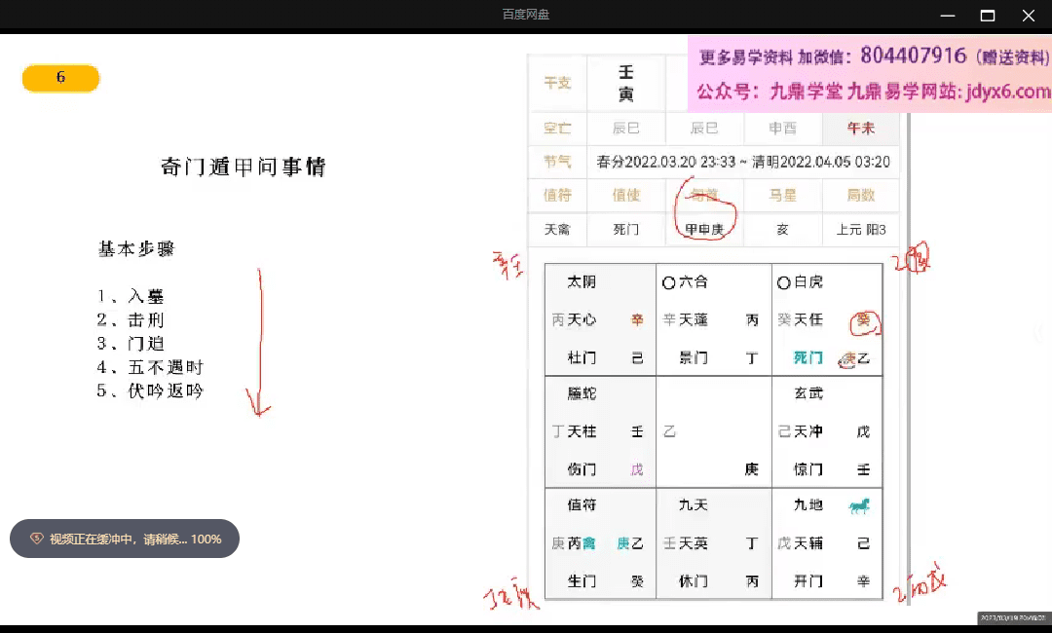Click the timestamp watermark at bottom right
Viewport: 1052px width, 633px height.
coord(1011,618)
